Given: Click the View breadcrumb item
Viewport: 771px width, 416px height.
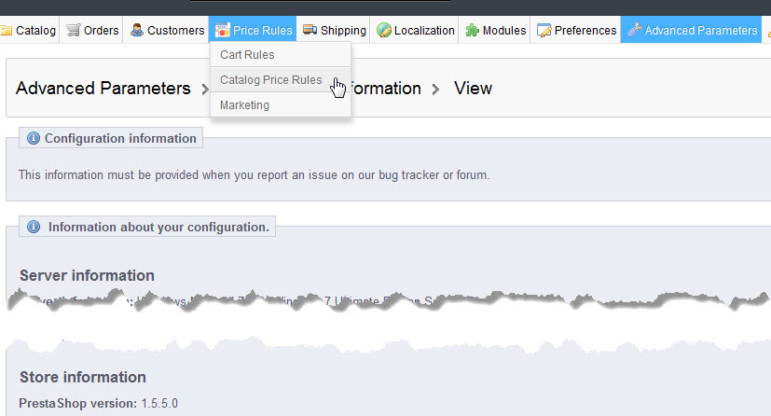Looking at the screenshot, I should point(473,88).
